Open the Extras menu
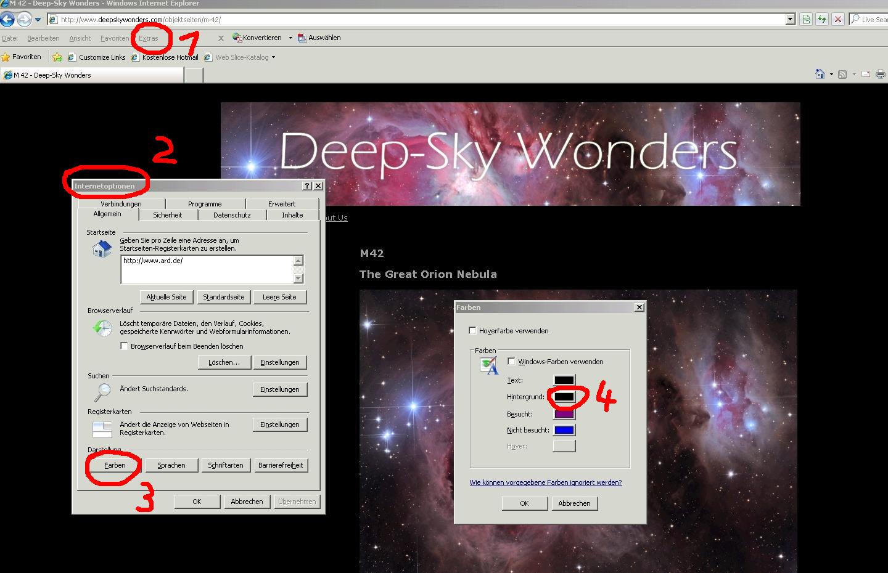The image size is (888, 573). [x=148, y=38]
